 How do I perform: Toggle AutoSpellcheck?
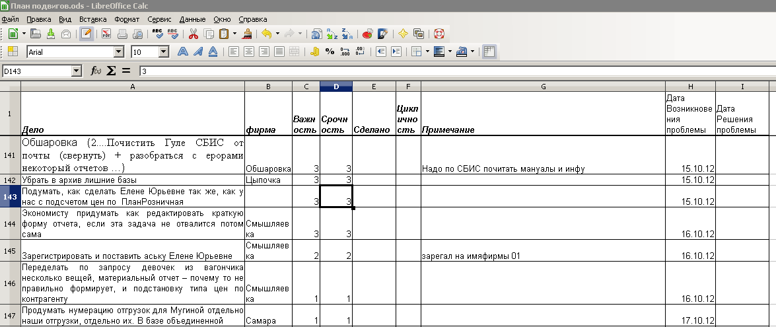pyautogui.click(x=173, y=34)
